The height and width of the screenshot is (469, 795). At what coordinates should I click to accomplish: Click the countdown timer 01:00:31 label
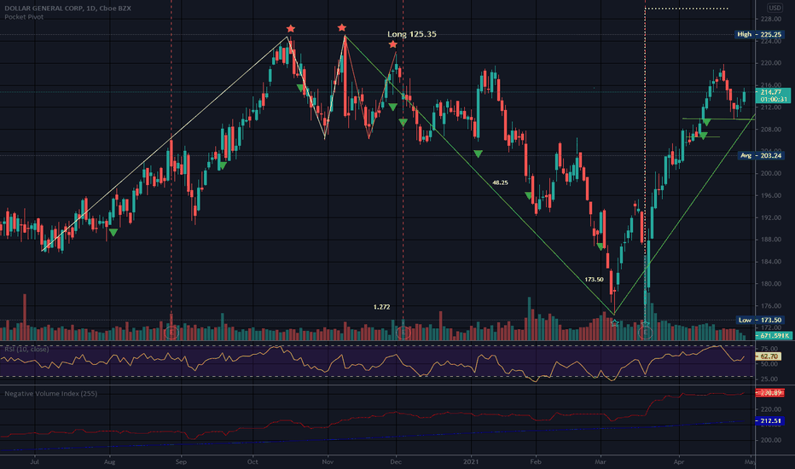tap(773, 100)
